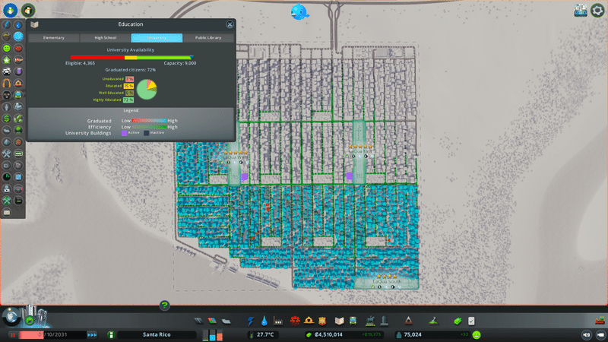Open the Roads build menu
608x342 pixels.
pos(198,321)
